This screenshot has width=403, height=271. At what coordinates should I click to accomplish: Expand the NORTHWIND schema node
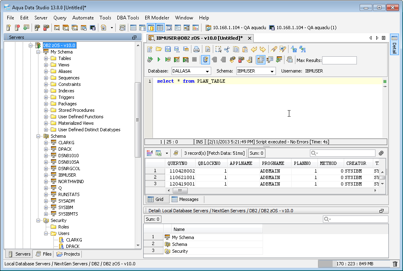pos(46,181)
